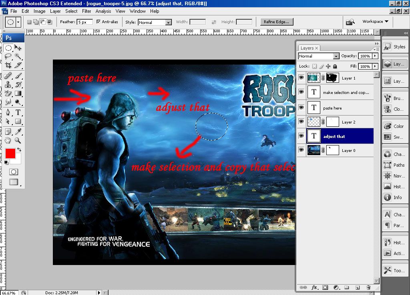
Task: Open the Select menu
Action: click(x=71, y=11)
